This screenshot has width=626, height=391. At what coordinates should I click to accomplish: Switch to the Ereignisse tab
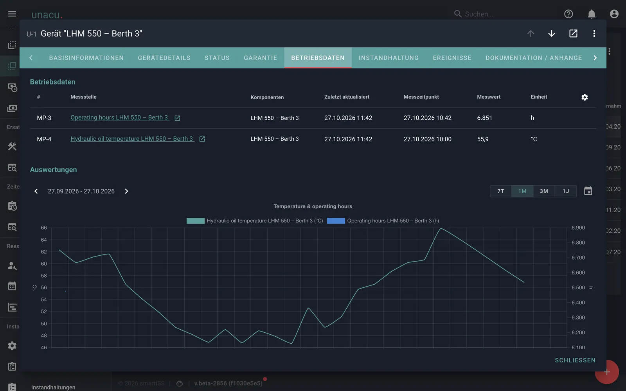(452, 58)
